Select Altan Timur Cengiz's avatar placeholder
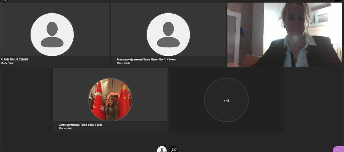The width and height of the screenshot is (344, 152). (52, 34)
